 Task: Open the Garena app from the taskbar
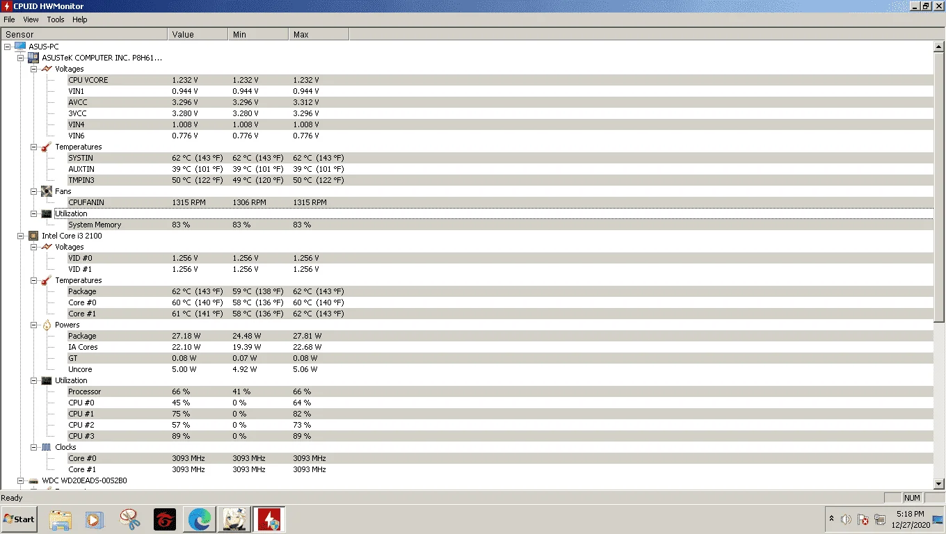coord(164,519)
